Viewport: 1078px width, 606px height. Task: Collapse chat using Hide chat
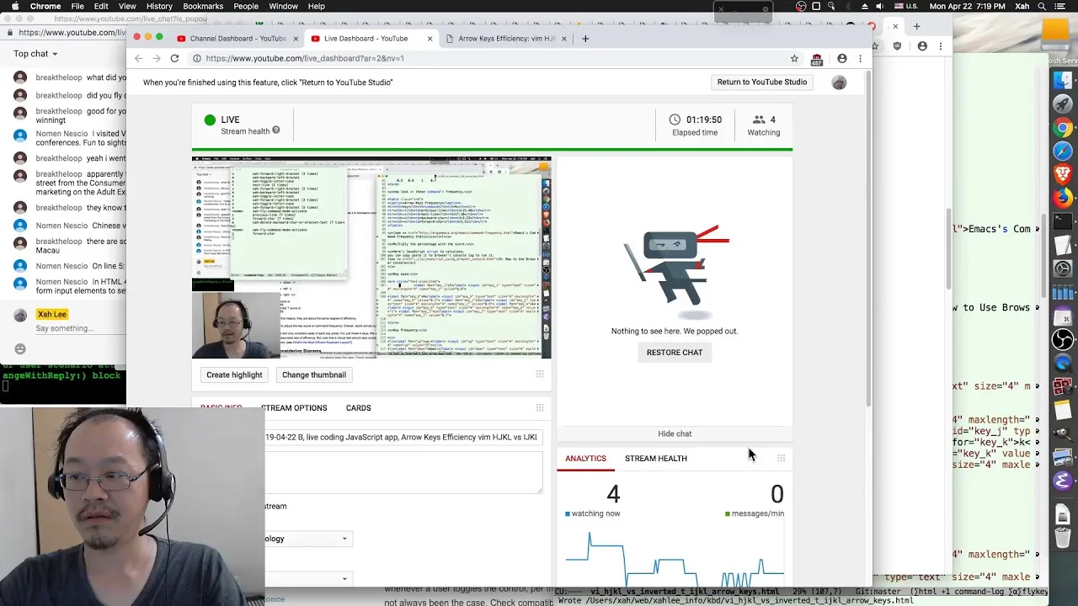[x=675, y=433]
